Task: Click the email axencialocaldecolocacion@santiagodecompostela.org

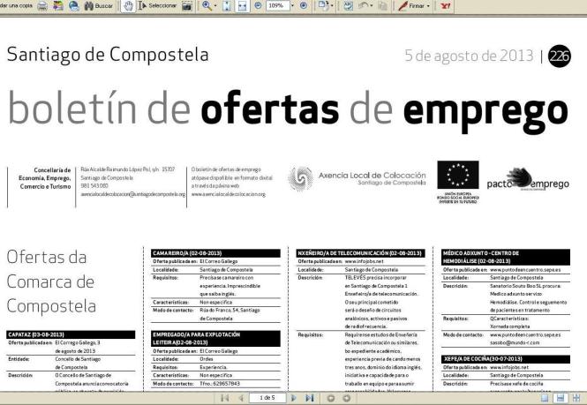Action: (x=133, y=194)
